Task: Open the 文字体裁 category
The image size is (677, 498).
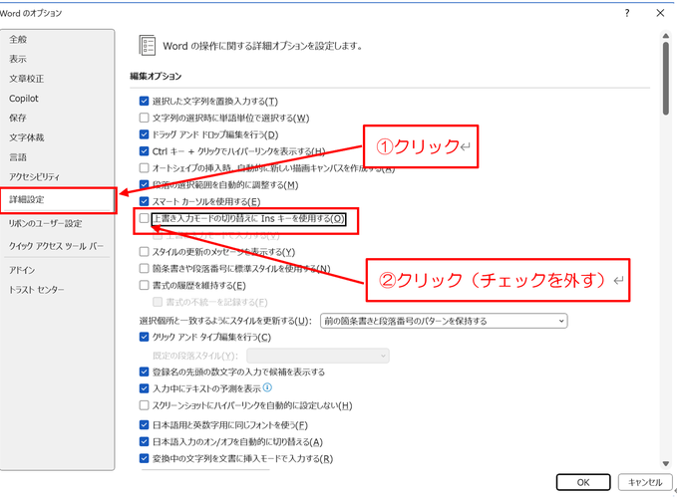Action: [x=27, y=137]
